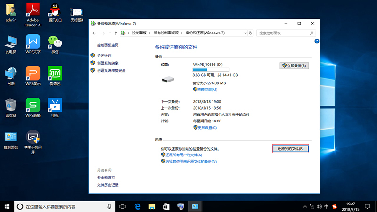The height and width of the screenshot is (212, 377).
Task: Refresh the control panel page
Action: (x=251, y=33)
